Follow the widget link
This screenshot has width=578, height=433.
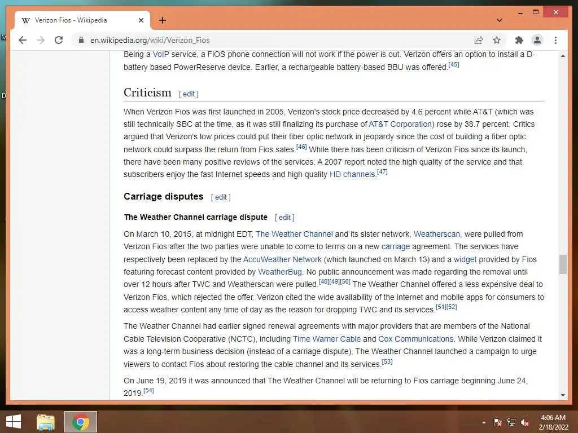(465, 259)
